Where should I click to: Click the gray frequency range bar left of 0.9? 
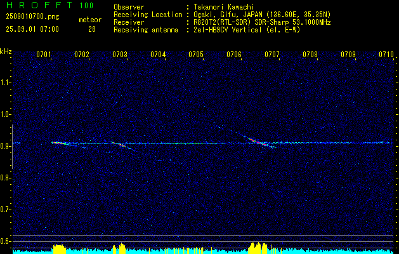(12, 147)
